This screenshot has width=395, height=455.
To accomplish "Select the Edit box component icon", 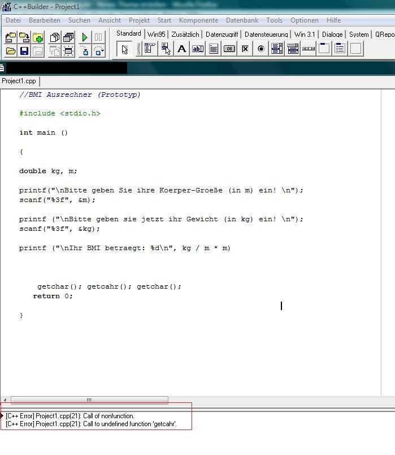I will pos(198,49).
